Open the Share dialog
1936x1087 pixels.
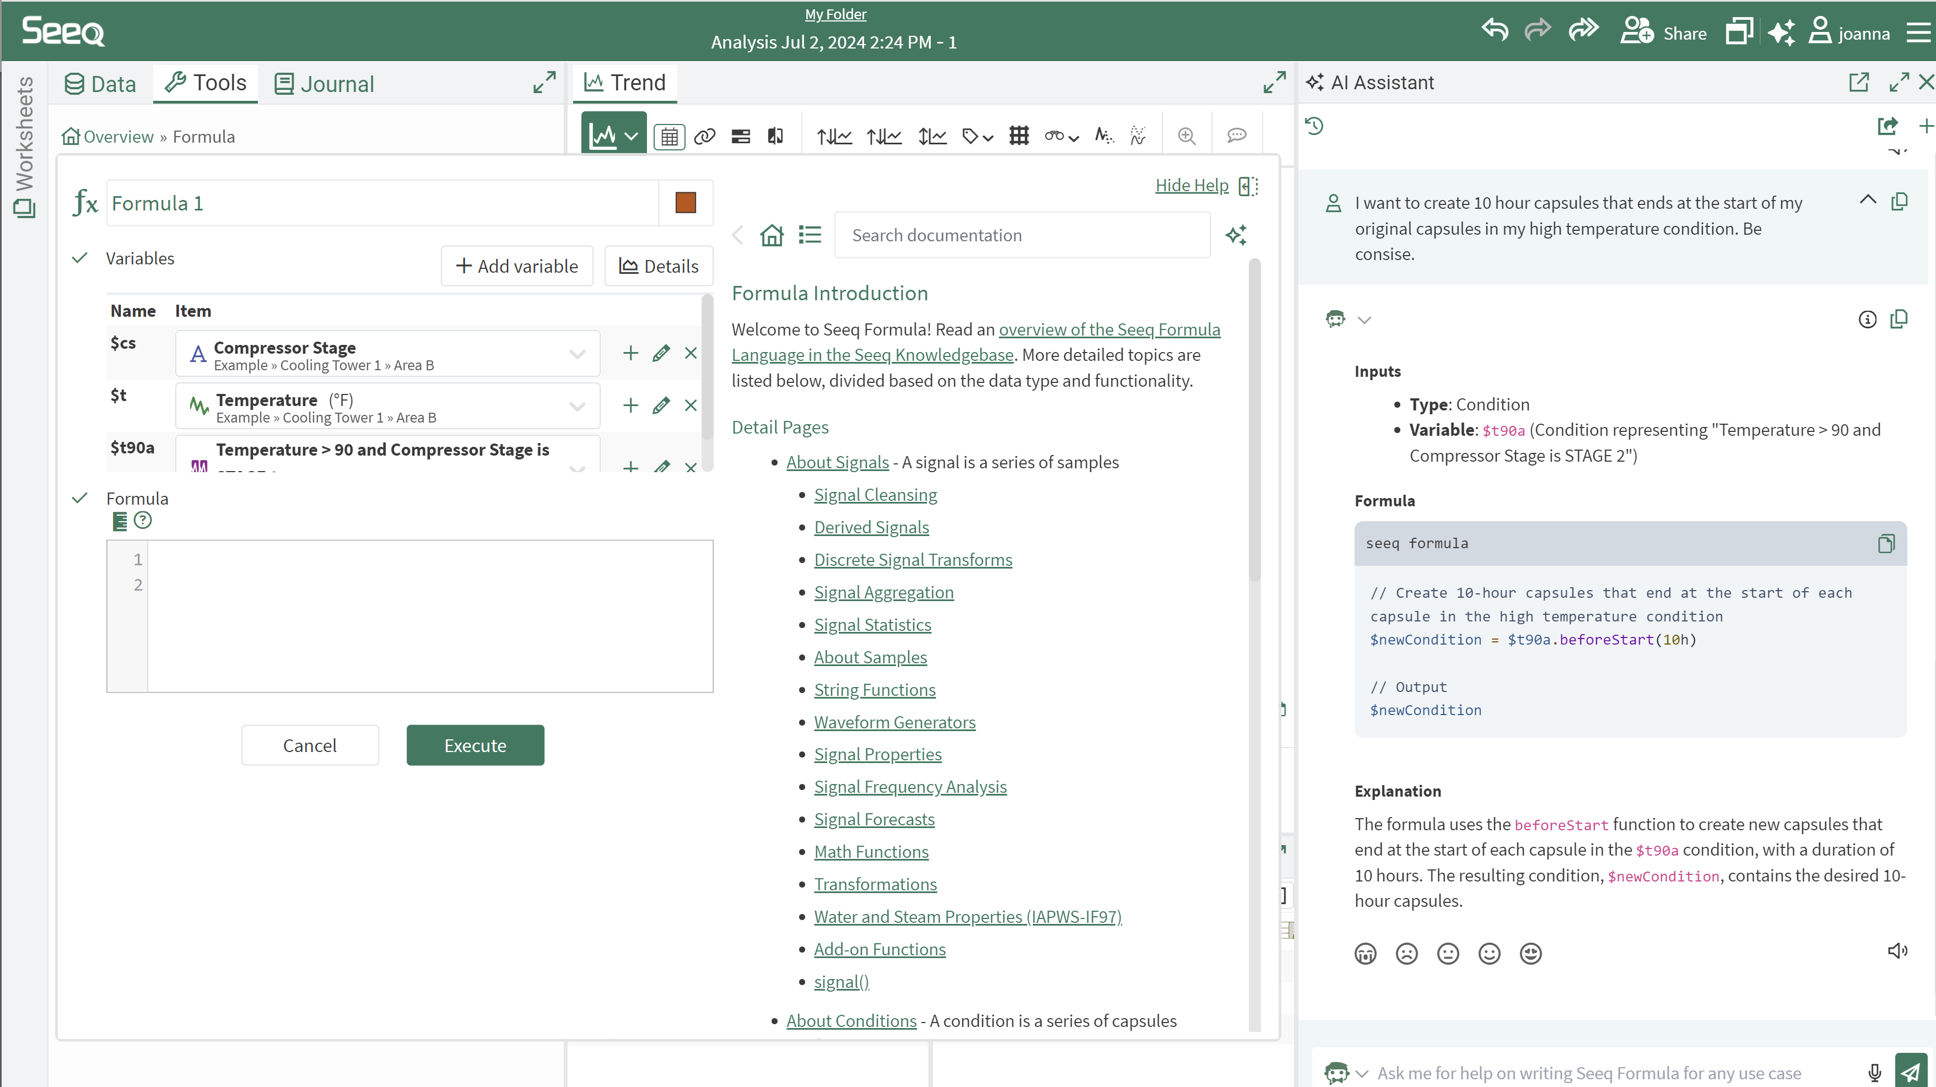(1663, 33)
